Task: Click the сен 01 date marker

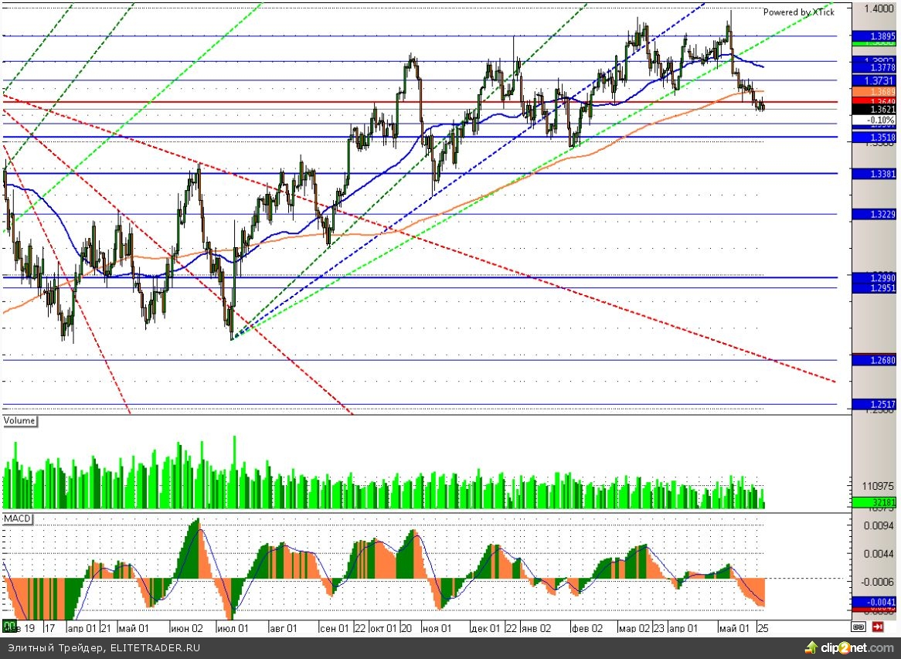Action: coord(334,628)
